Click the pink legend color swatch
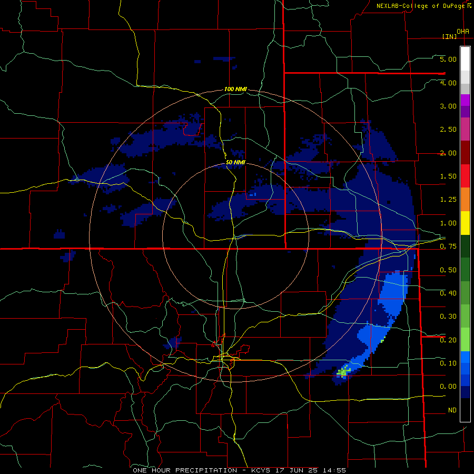This screenshot has width=474, height=474. tap(465, 129)
